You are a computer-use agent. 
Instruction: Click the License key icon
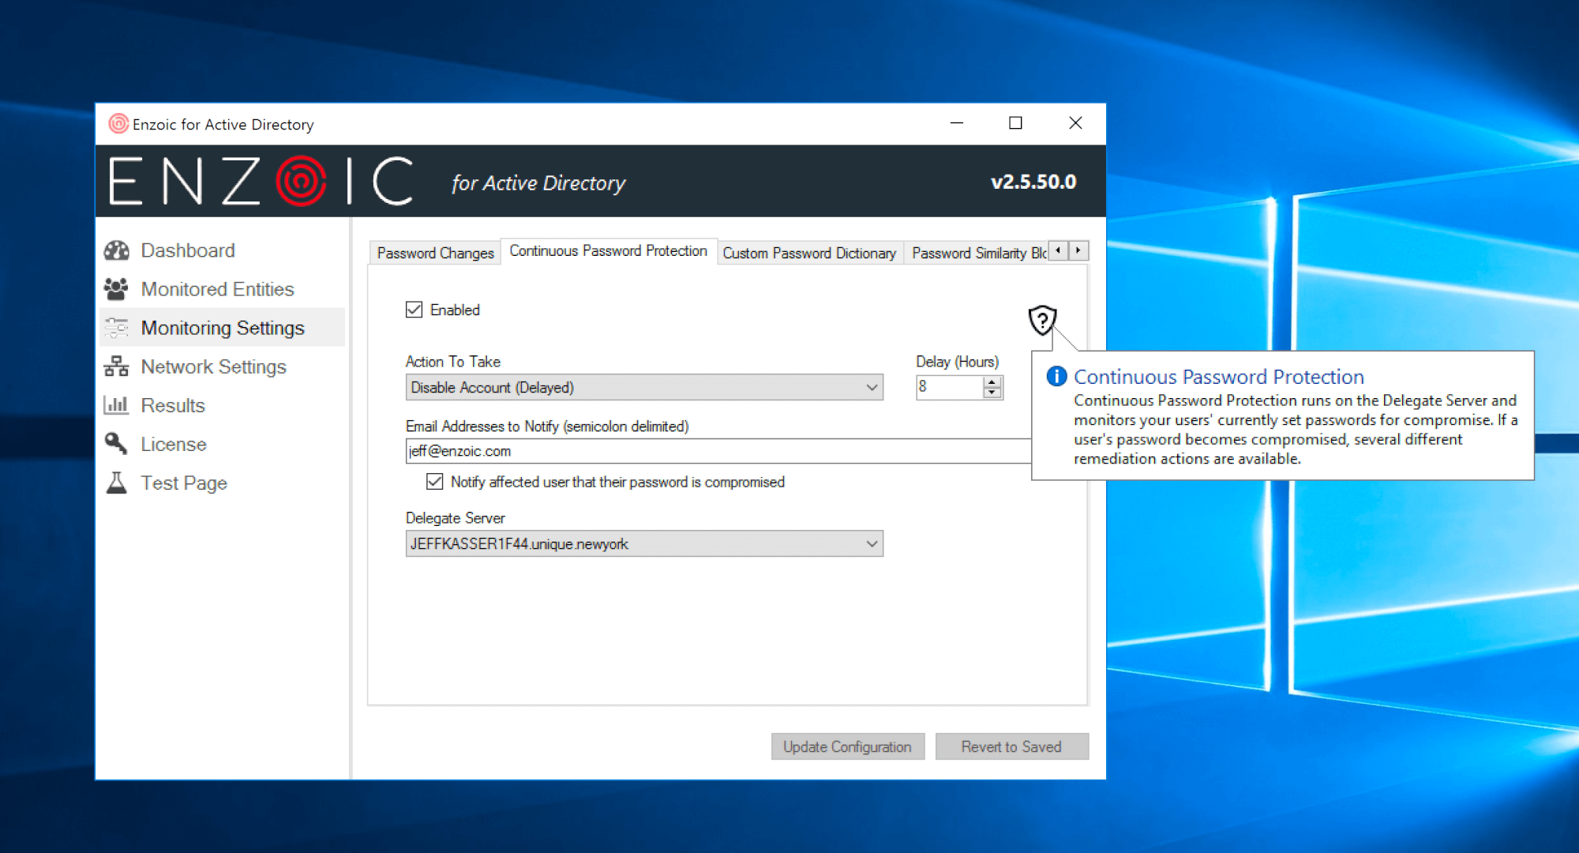117,444
